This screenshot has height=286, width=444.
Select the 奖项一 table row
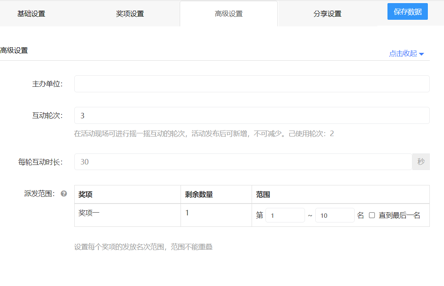pos(127,215)
